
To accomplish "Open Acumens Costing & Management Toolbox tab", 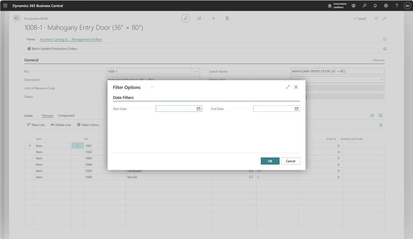I will pos(71,39).
